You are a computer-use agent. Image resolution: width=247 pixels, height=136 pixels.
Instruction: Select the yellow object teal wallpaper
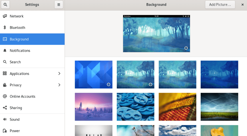tap(219, 131)
